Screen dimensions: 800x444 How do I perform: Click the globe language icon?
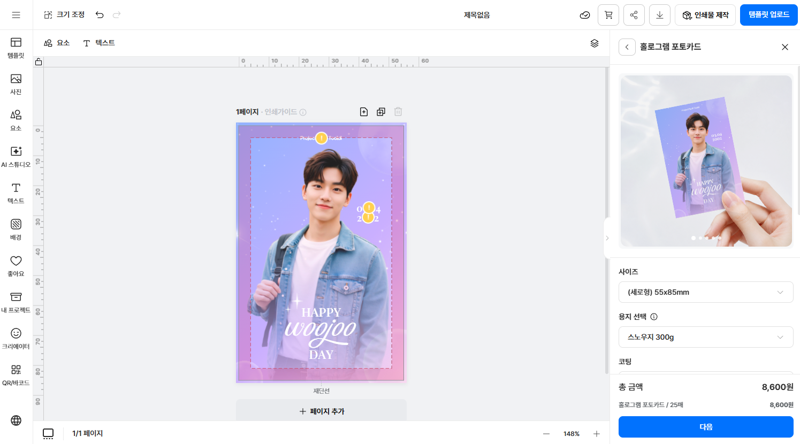coord(16,420)
